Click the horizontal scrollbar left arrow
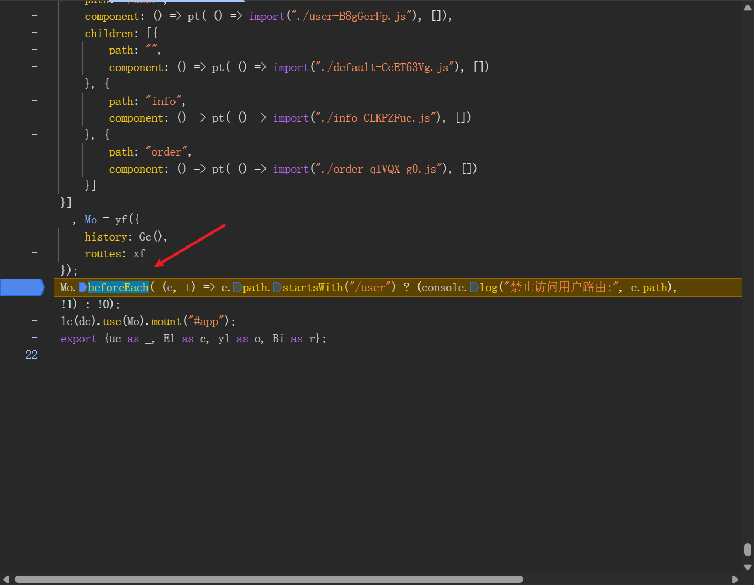The image size is (754, 585). pos(6,579)
